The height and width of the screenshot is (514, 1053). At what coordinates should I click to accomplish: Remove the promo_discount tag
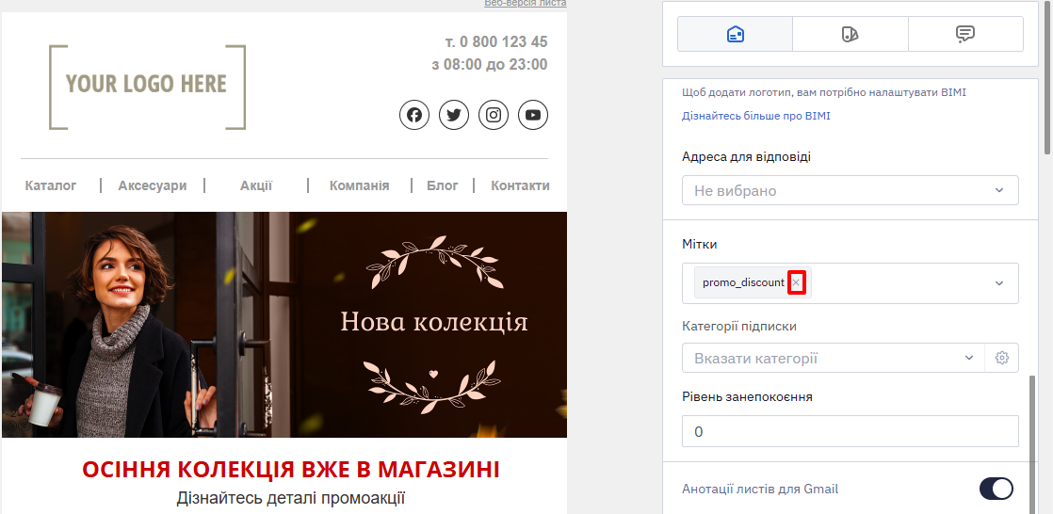[796, 282]
